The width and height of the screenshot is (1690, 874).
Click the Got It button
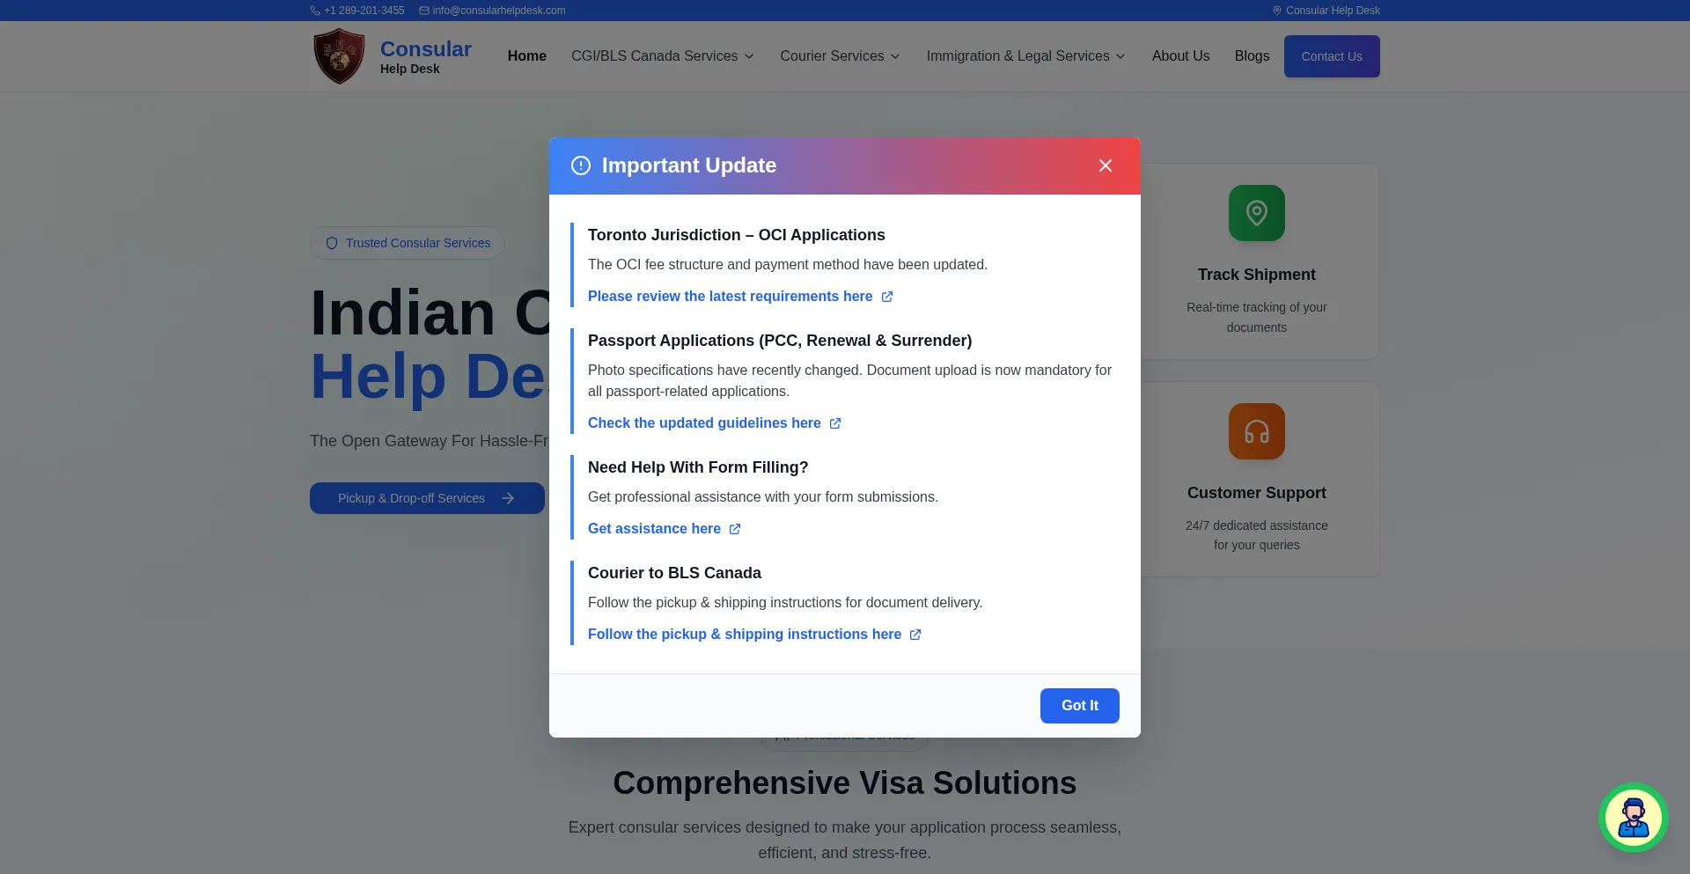[x=1080, y=706]
